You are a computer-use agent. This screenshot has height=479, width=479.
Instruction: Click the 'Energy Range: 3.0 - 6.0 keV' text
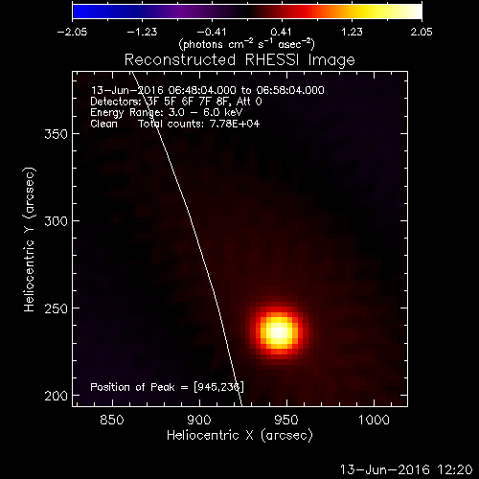click(167, 112)
